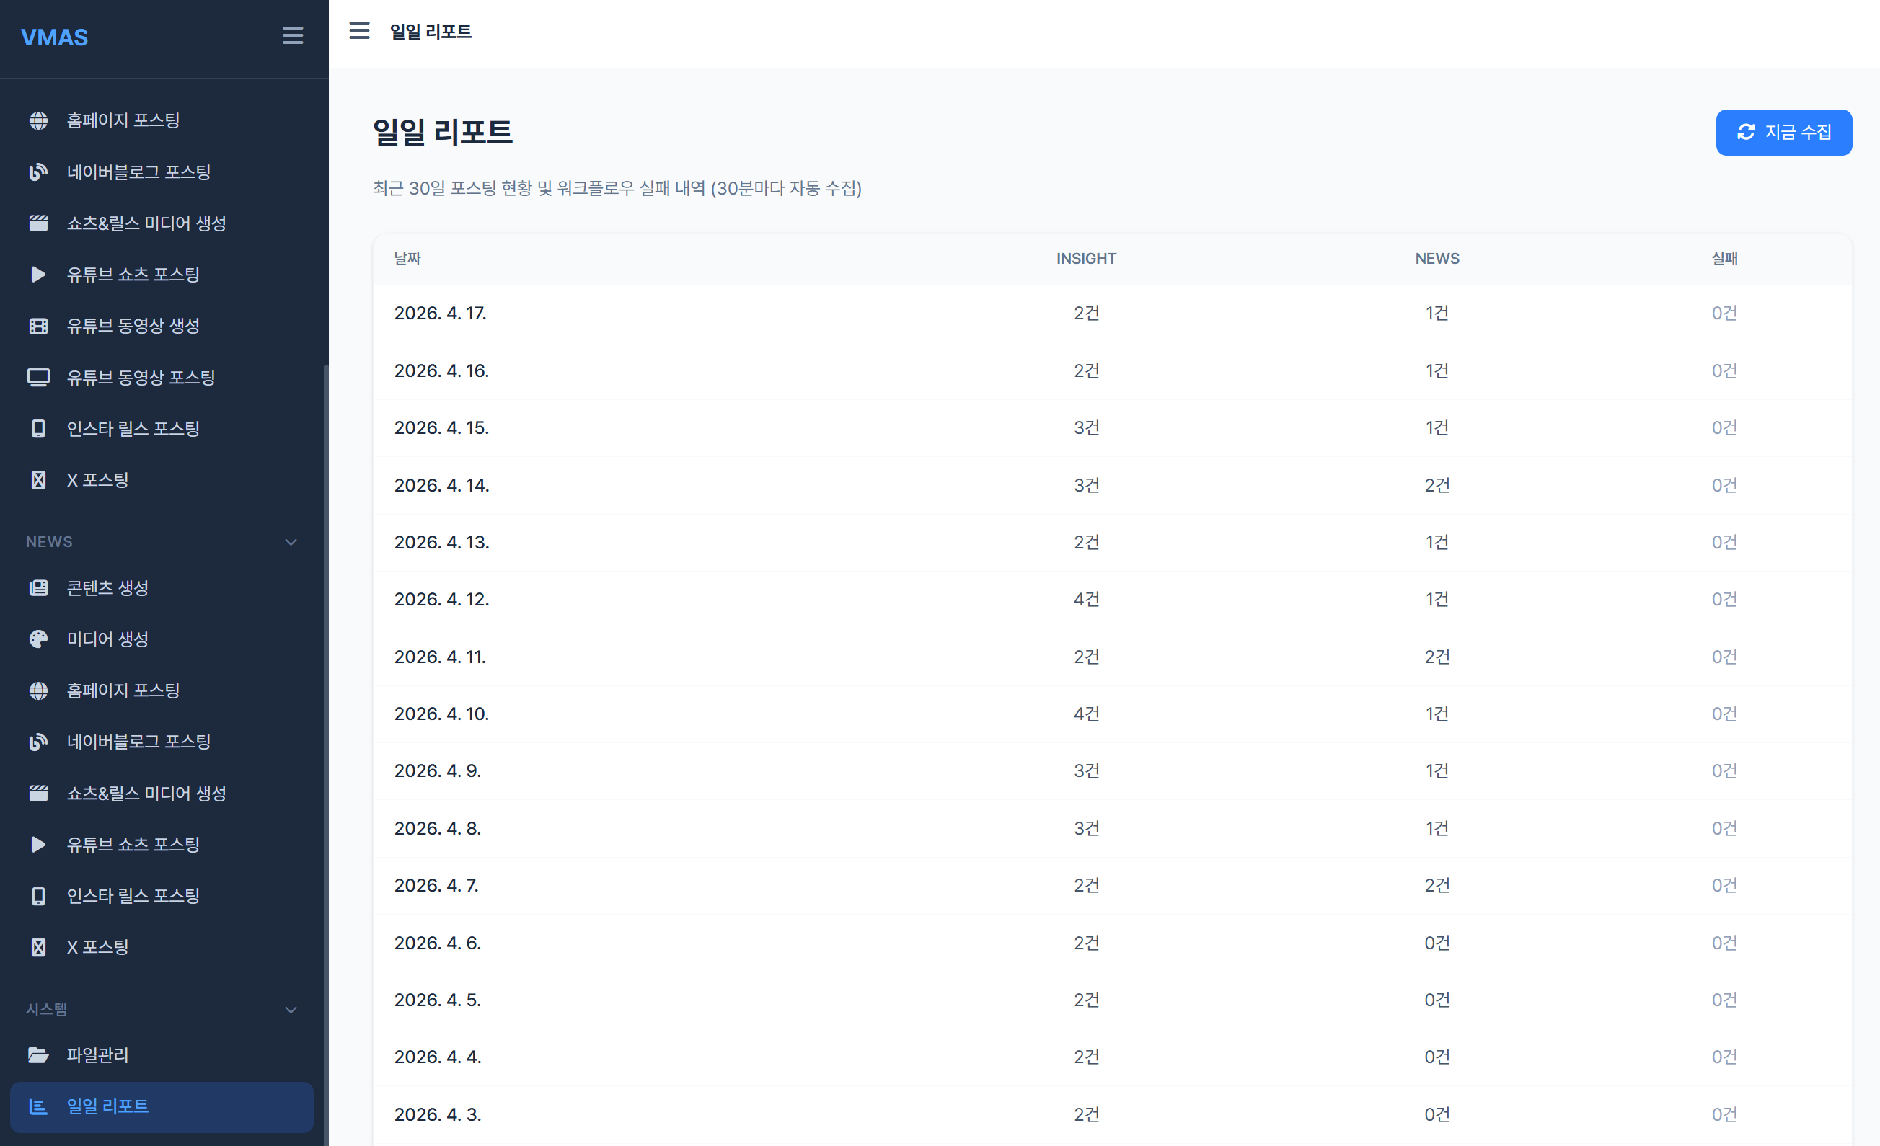The width and height of the screenshot is (1880, 1146).
Task: Open the top X 포스팅 menu item
Action: pyautogui.click(x=97, y=479)
